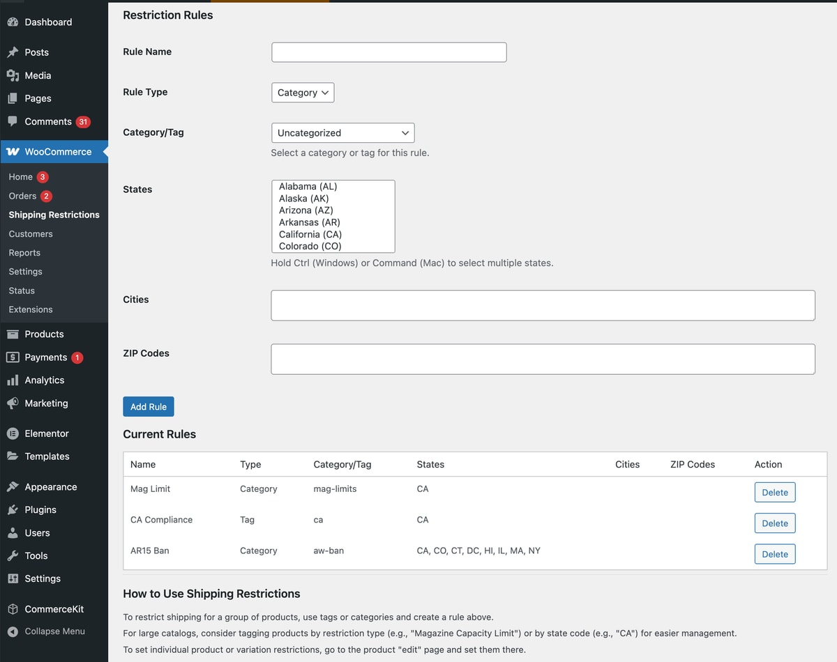The width and height of the screenshot is (837, 662).
Task: Click the Home count badge
Action: point(43,177)
